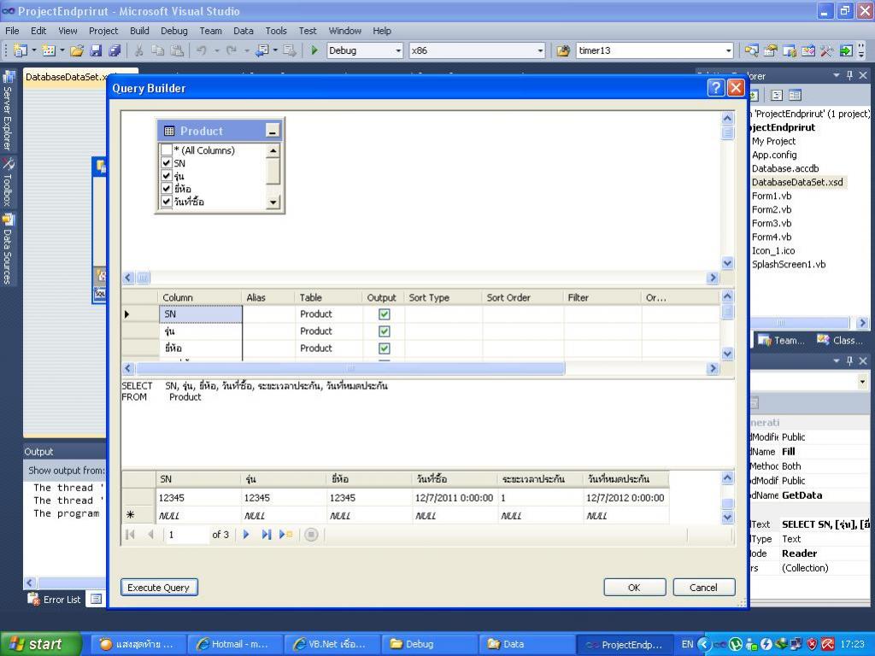Uncheck the ยี่ห้อ checkbox in Product table
Viewport: 875px width, 656px height.
(x=167, y=189)
